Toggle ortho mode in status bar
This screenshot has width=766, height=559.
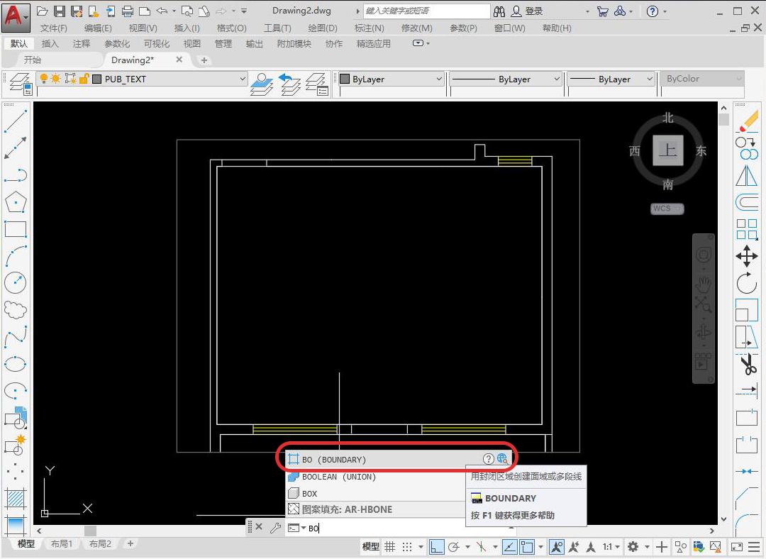(435, 547)
